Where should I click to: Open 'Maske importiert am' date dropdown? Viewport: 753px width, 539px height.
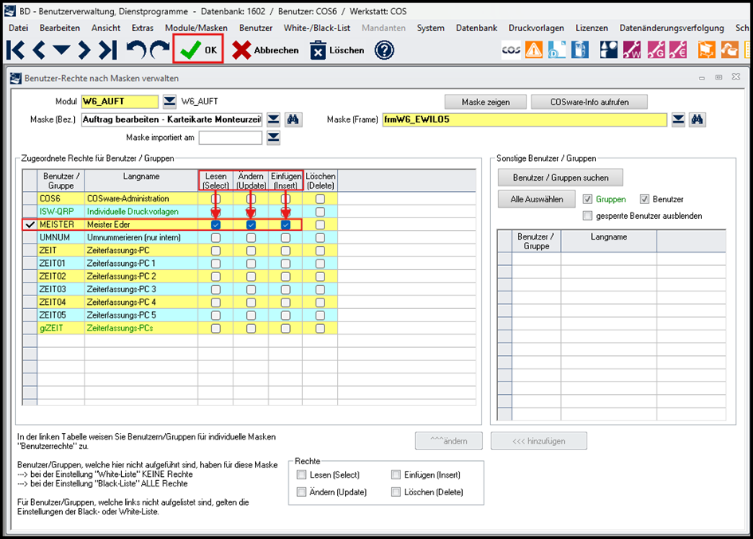(x=273, y=138)
